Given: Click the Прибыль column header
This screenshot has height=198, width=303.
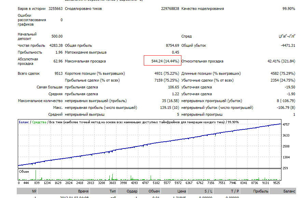Looking at the screenshot, I should coord(261,191).
